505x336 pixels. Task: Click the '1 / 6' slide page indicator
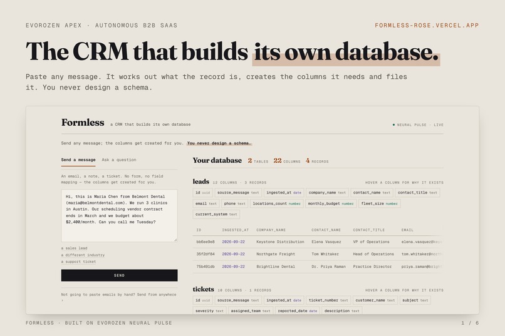[470, 323]
